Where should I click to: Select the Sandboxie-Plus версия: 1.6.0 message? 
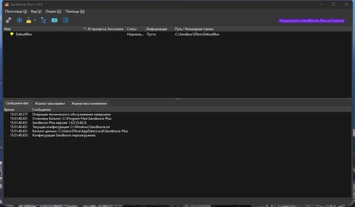[x=59, y=123]
